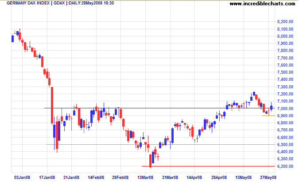
Task: Select the 7,800.00 price label
Action: coord(285,51)
